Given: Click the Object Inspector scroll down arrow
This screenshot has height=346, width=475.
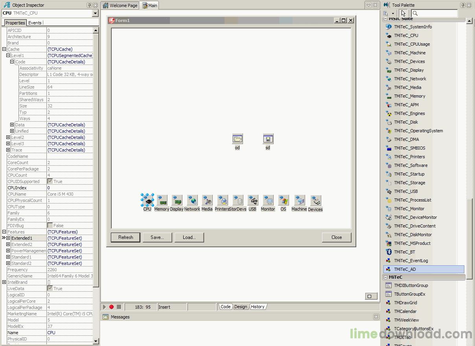Looking at the screenshot, I should click(x=96, y=340).
